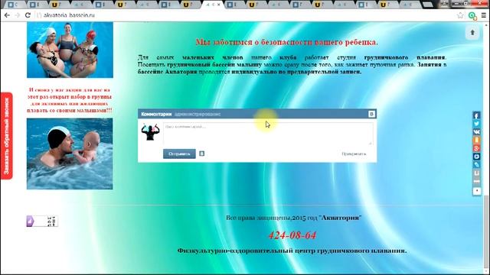Toggle the VK checkbox beside Отправить
This screenshot has height=275, width=490.
click(x=202, y=154)
